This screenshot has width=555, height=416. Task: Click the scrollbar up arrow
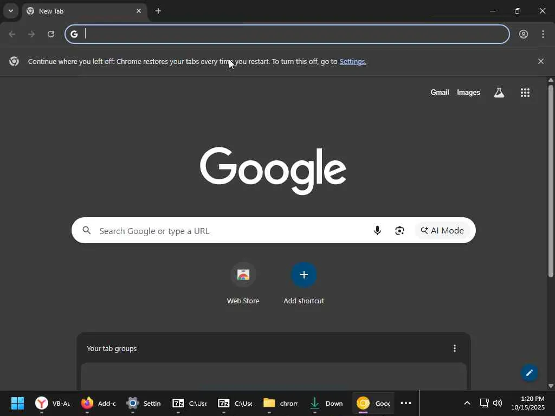click(x=551, y=80)
